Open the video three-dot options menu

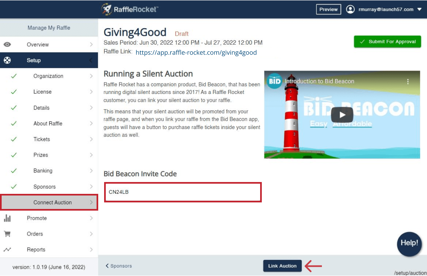pyautogui.click(x=408, y=81)
